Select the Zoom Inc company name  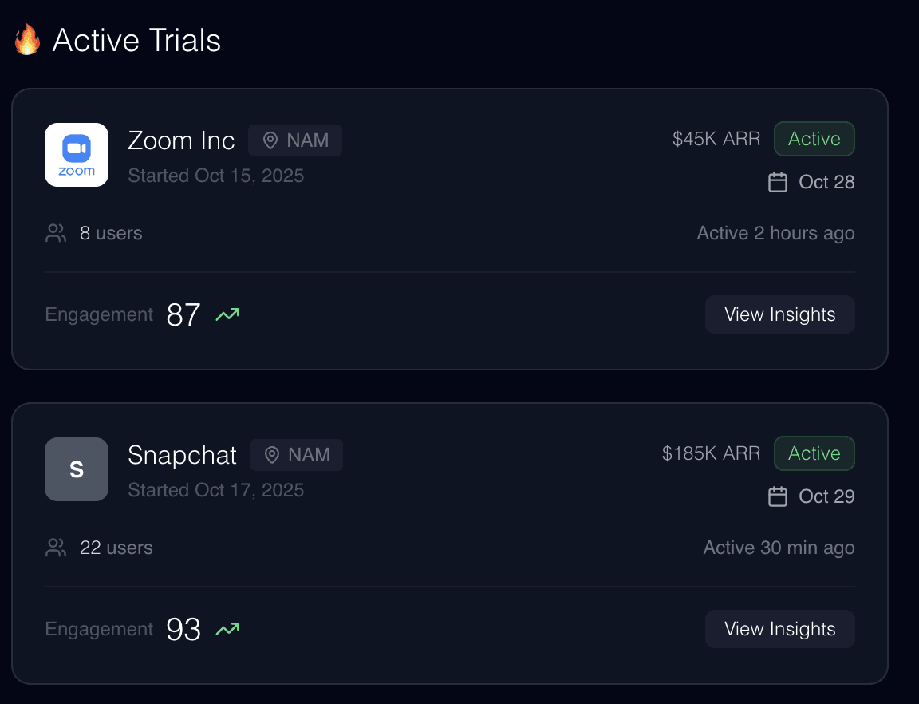181,140
